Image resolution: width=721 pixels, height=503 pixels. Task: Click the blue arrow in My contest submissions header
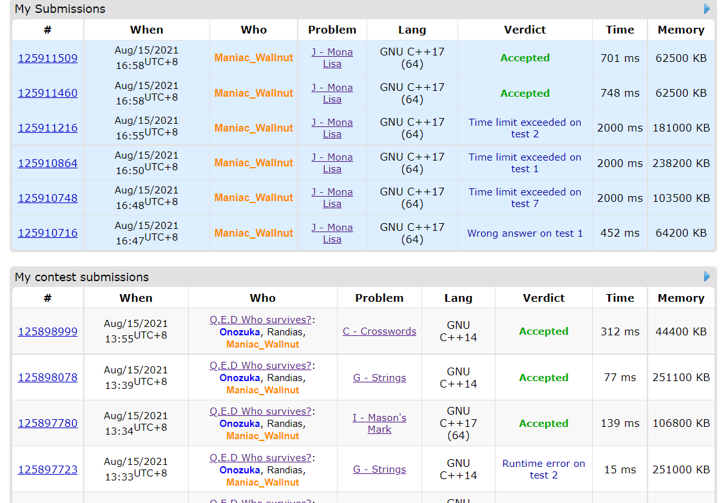click(707, 277)
